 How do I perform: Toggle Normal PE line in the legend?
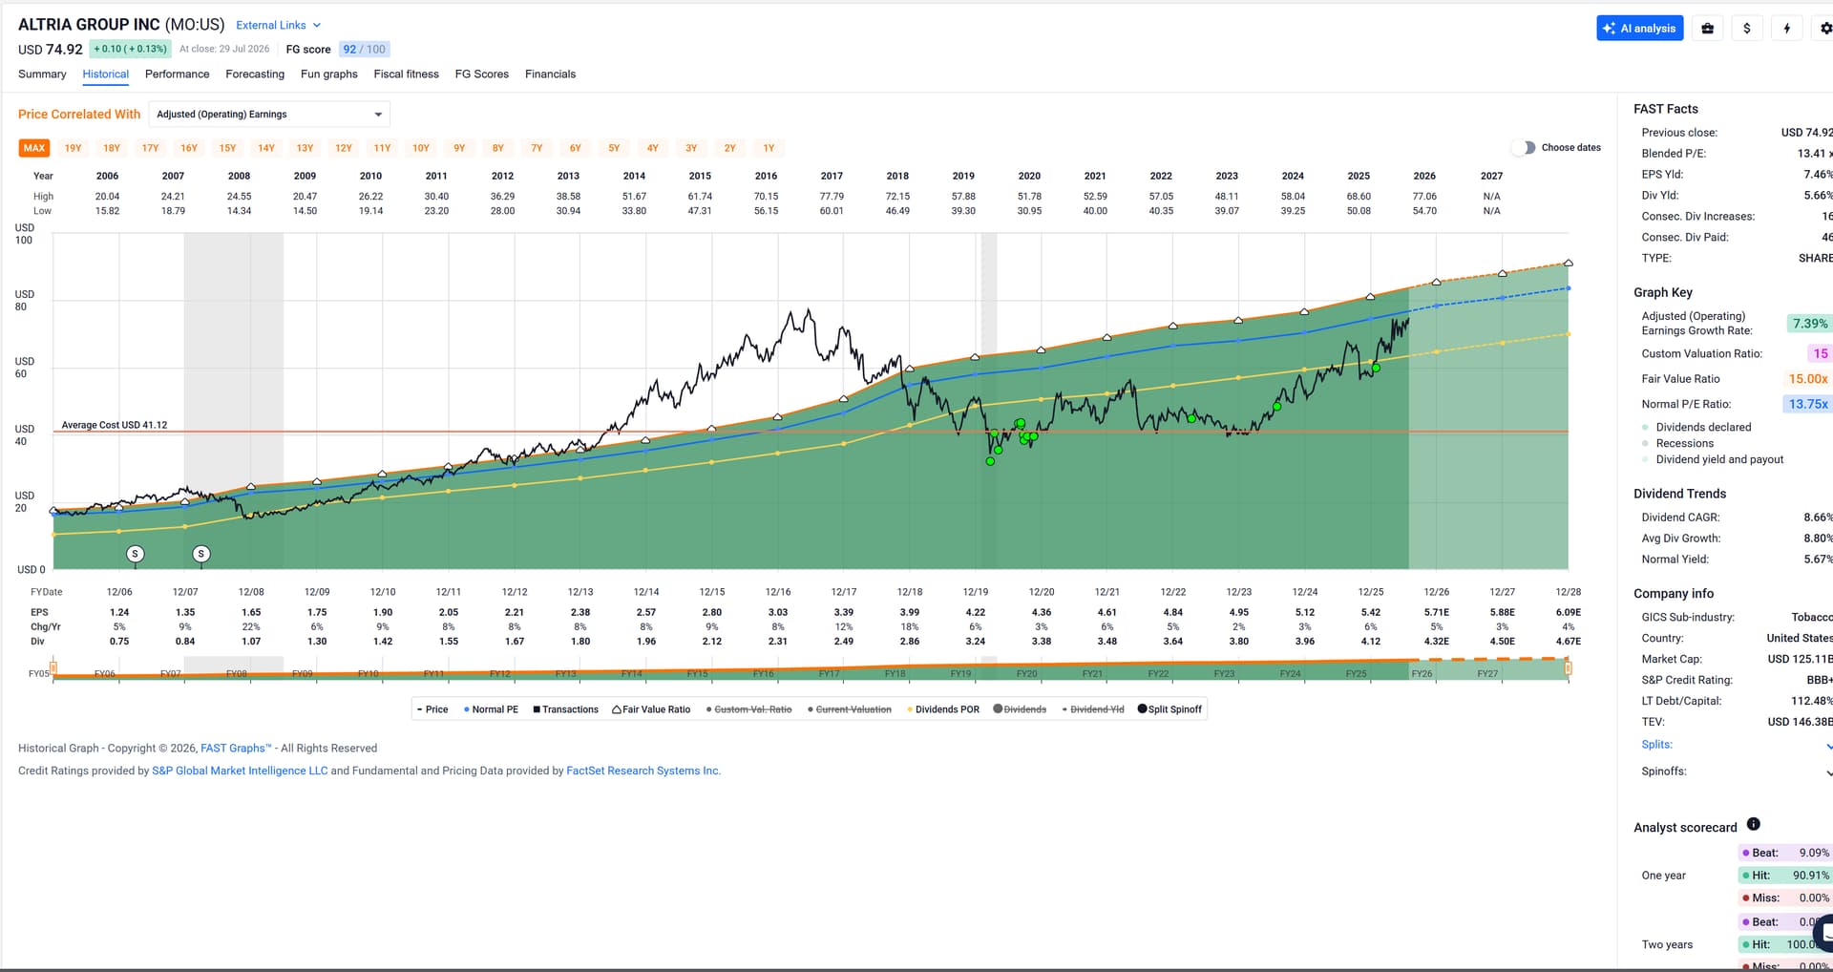[x=491, y=709]
